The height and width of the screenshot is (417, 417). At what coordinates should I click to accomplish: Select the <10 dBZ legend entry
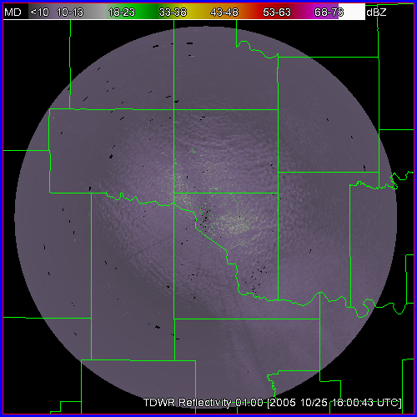[39, 13]
